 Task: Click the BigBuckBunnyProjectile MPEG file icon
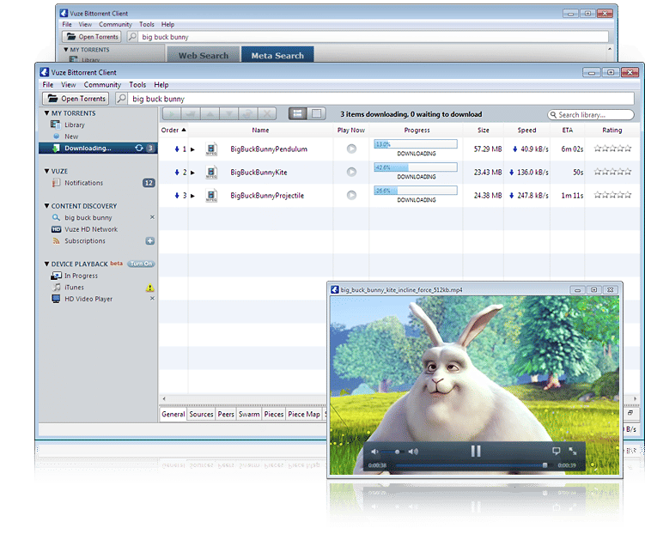pos(211,195)
